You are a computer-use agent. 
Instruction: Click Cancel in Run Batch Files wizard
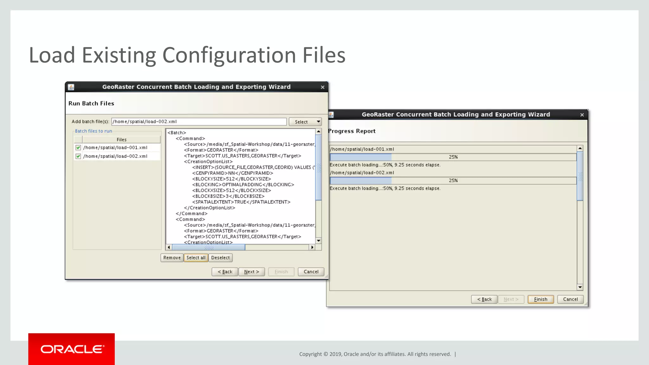point(311,272)
